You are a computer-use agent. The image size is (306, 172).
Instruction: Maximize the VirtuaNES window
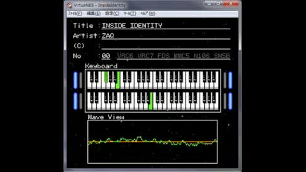218,4
